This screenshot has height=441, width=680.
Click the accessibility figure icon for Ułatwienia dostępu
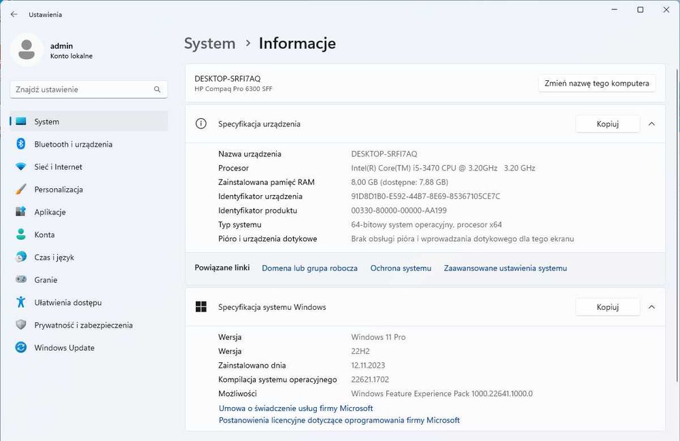click(x=21, y=302)
